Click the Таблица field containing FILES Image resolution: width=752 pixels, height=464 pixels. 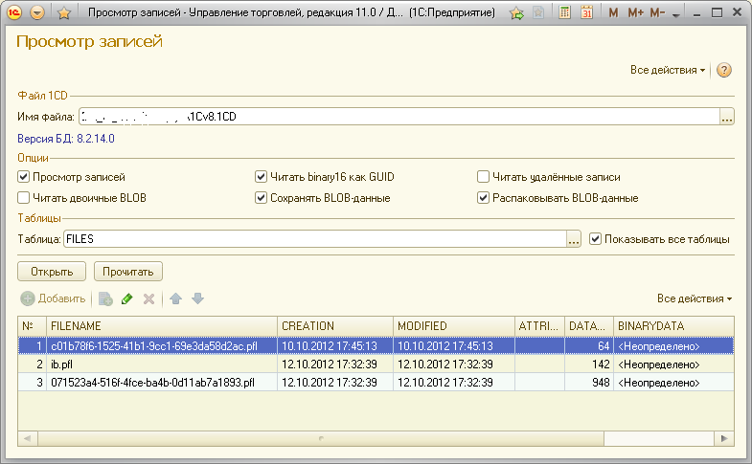pos(315,239)
